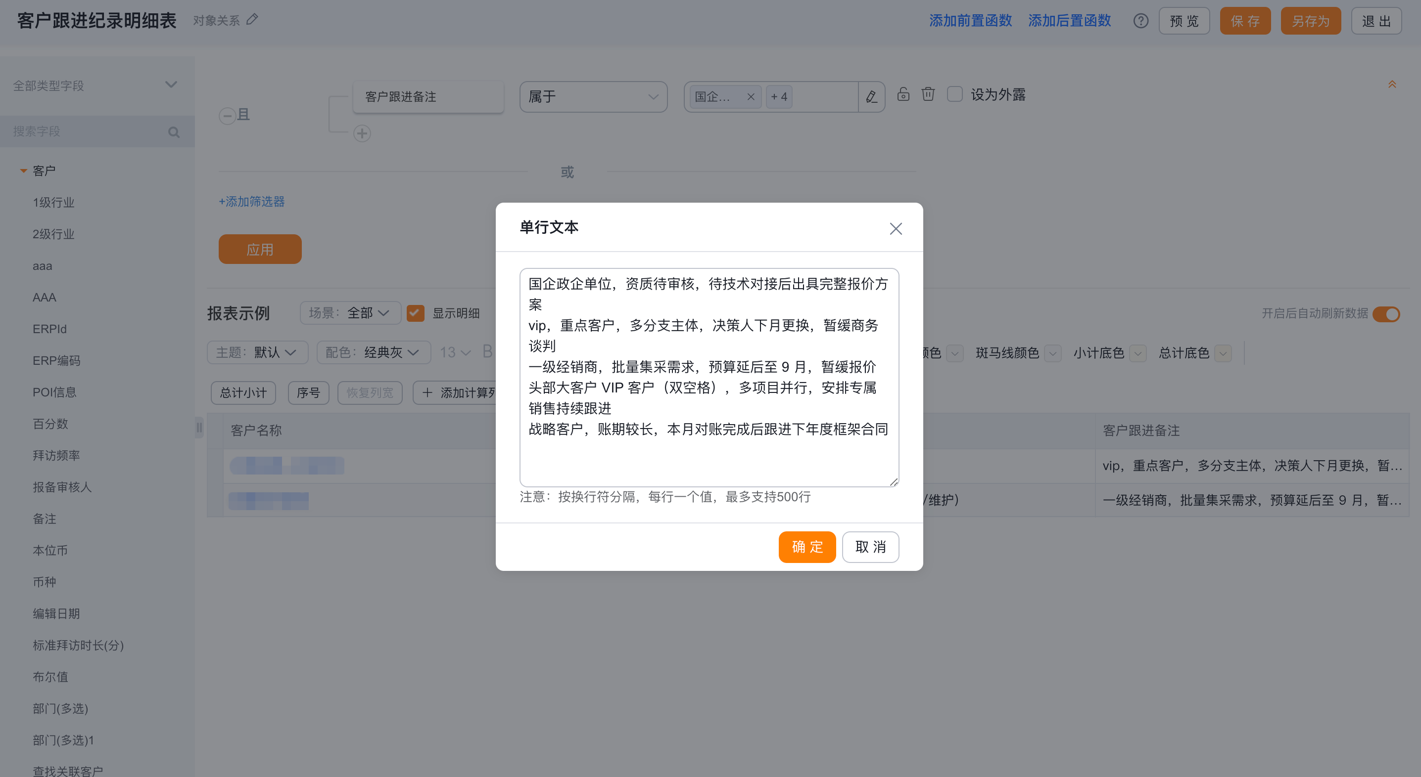The width and height of the screenshot is (1421, 777).
Task: Select the 1级行业 field
Action: (x=53, y=202)
